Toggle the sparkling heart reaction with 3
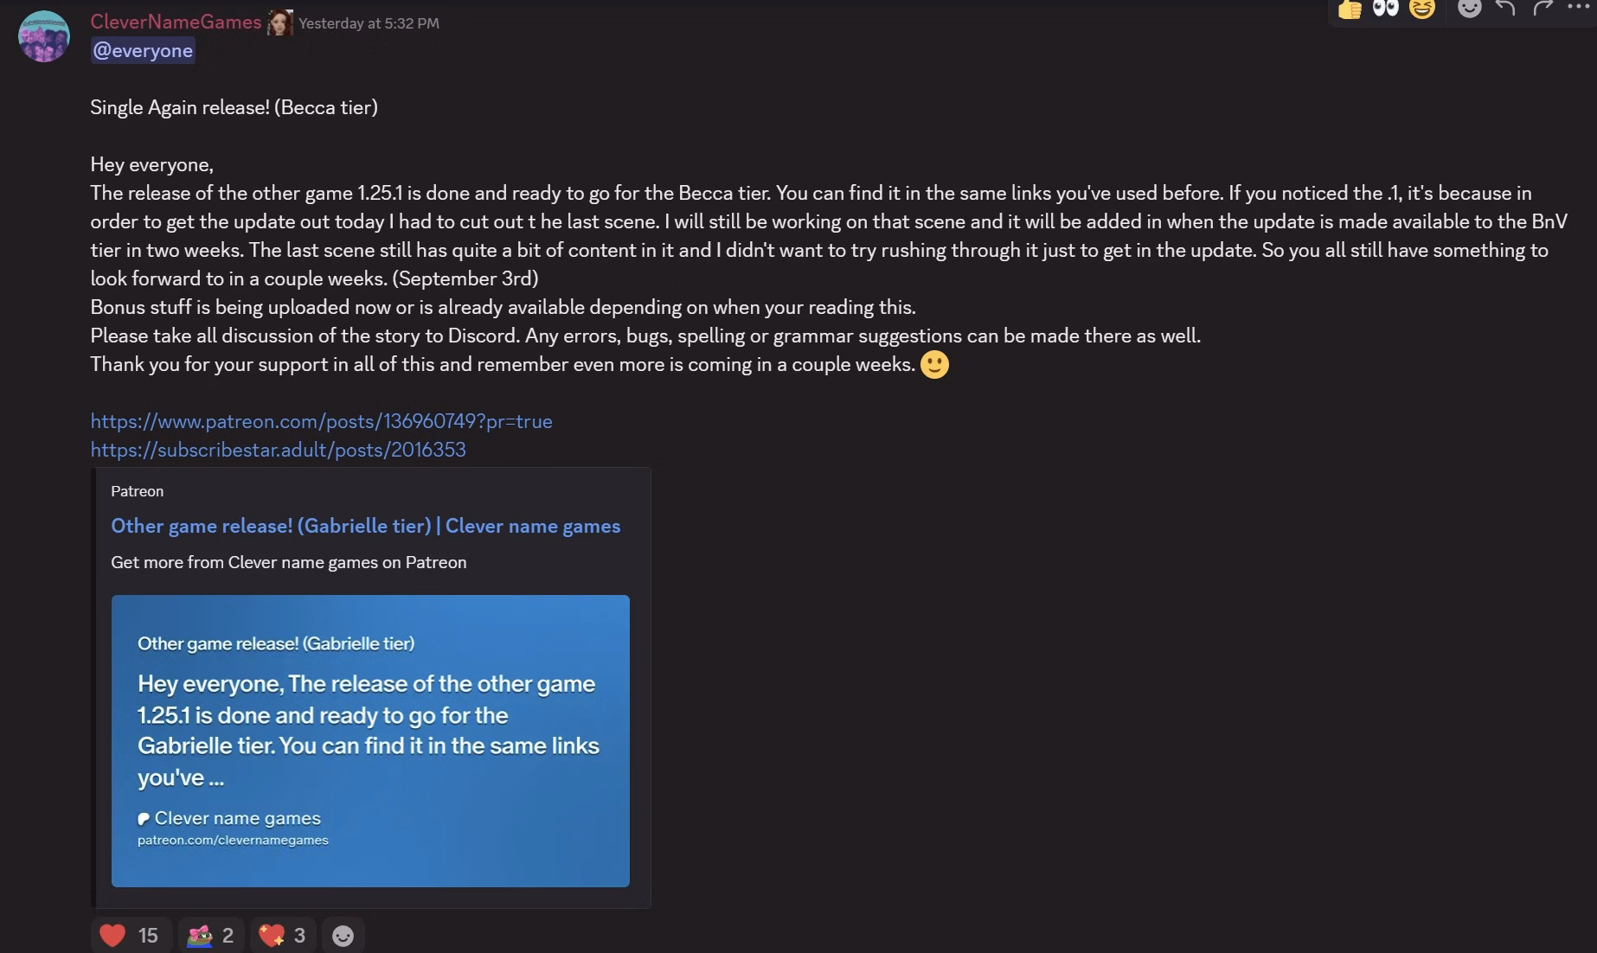This screenshot has width=1597, height=953. point(283,935)
